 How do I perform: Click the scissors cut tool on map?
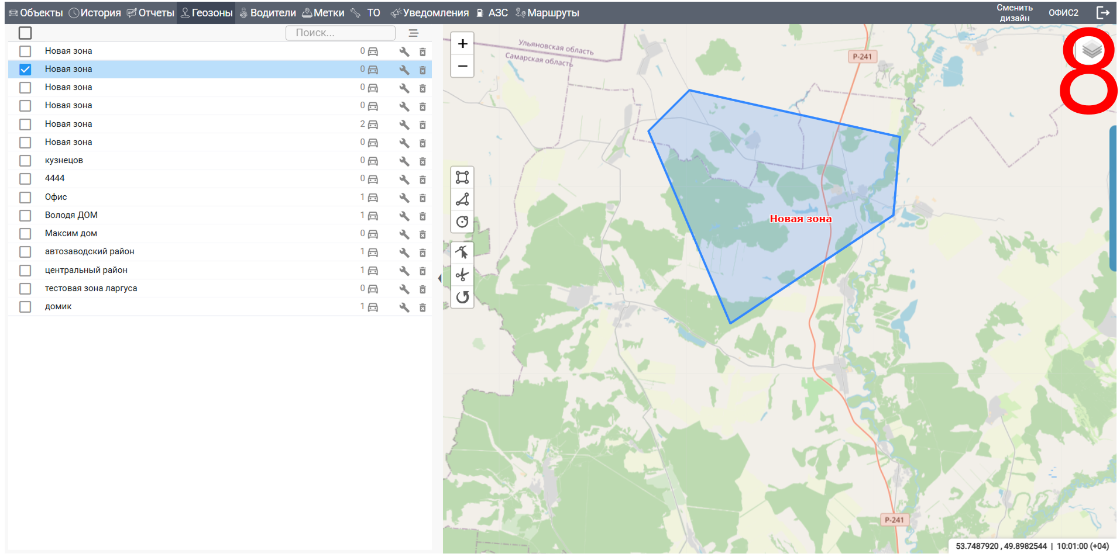(x=462, y=275)
